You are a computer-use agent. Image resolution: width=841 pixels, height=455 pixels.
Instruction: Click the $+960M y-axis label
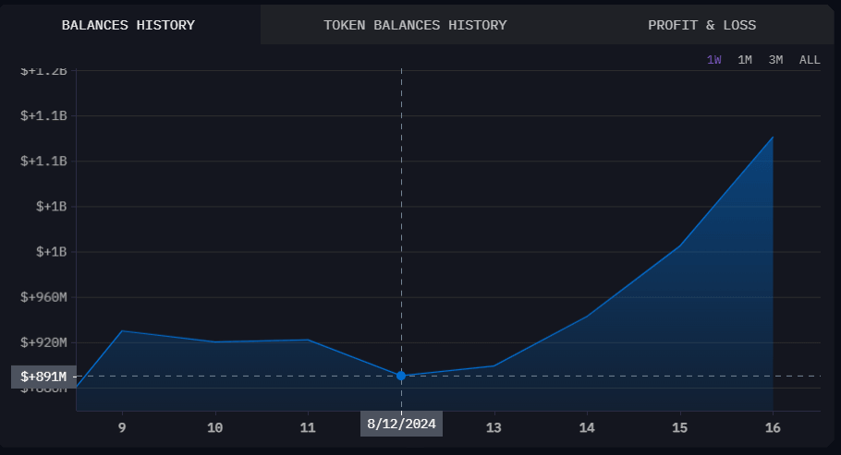tap(43, 297)
